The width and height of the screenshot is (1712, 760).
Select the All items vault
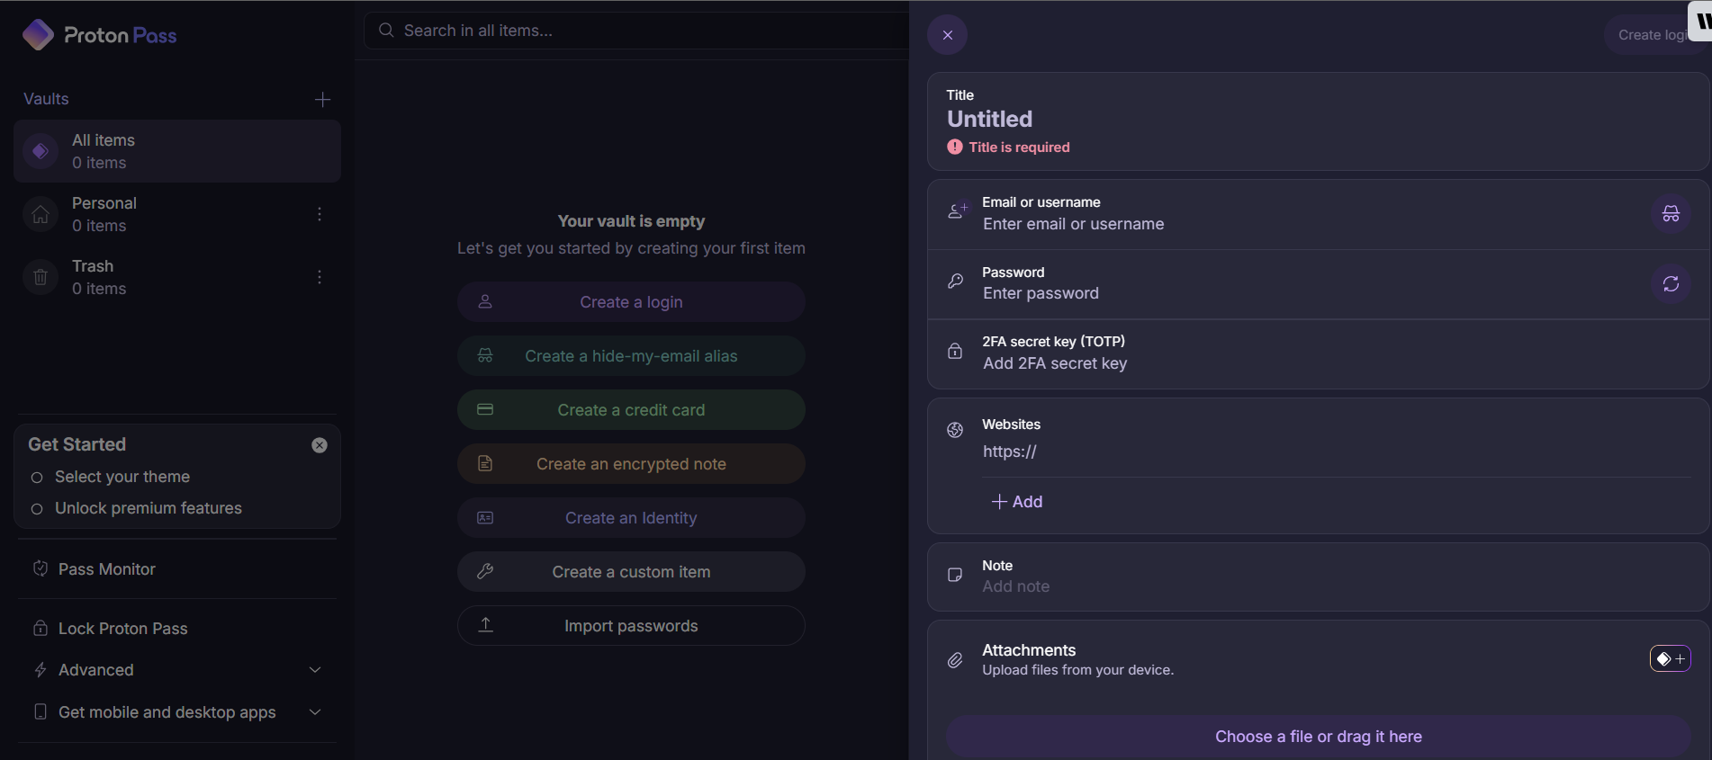pyautogui.click(x=176, y=151)
